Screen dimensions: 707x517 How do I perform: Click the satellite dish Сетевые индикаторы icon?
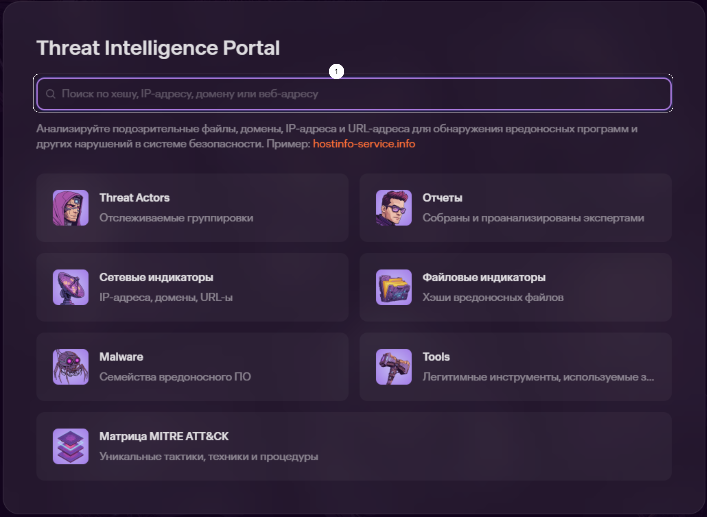pos(70,287)
